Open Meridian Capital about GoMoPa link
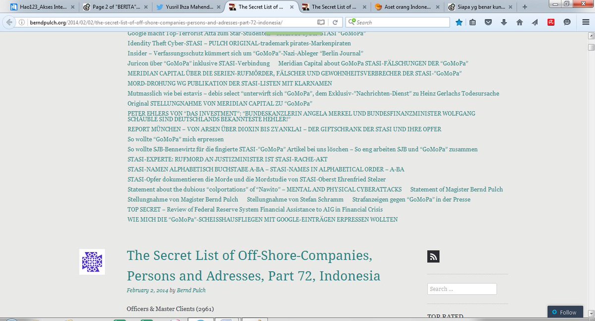 pyautogui.click(x=373, y=63)
